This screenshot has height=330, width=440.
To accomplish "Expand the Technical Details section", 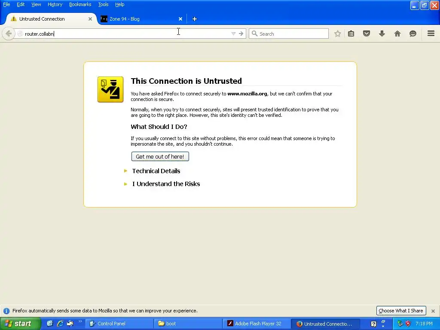I will pyautogui.click(x=156, y=171).
